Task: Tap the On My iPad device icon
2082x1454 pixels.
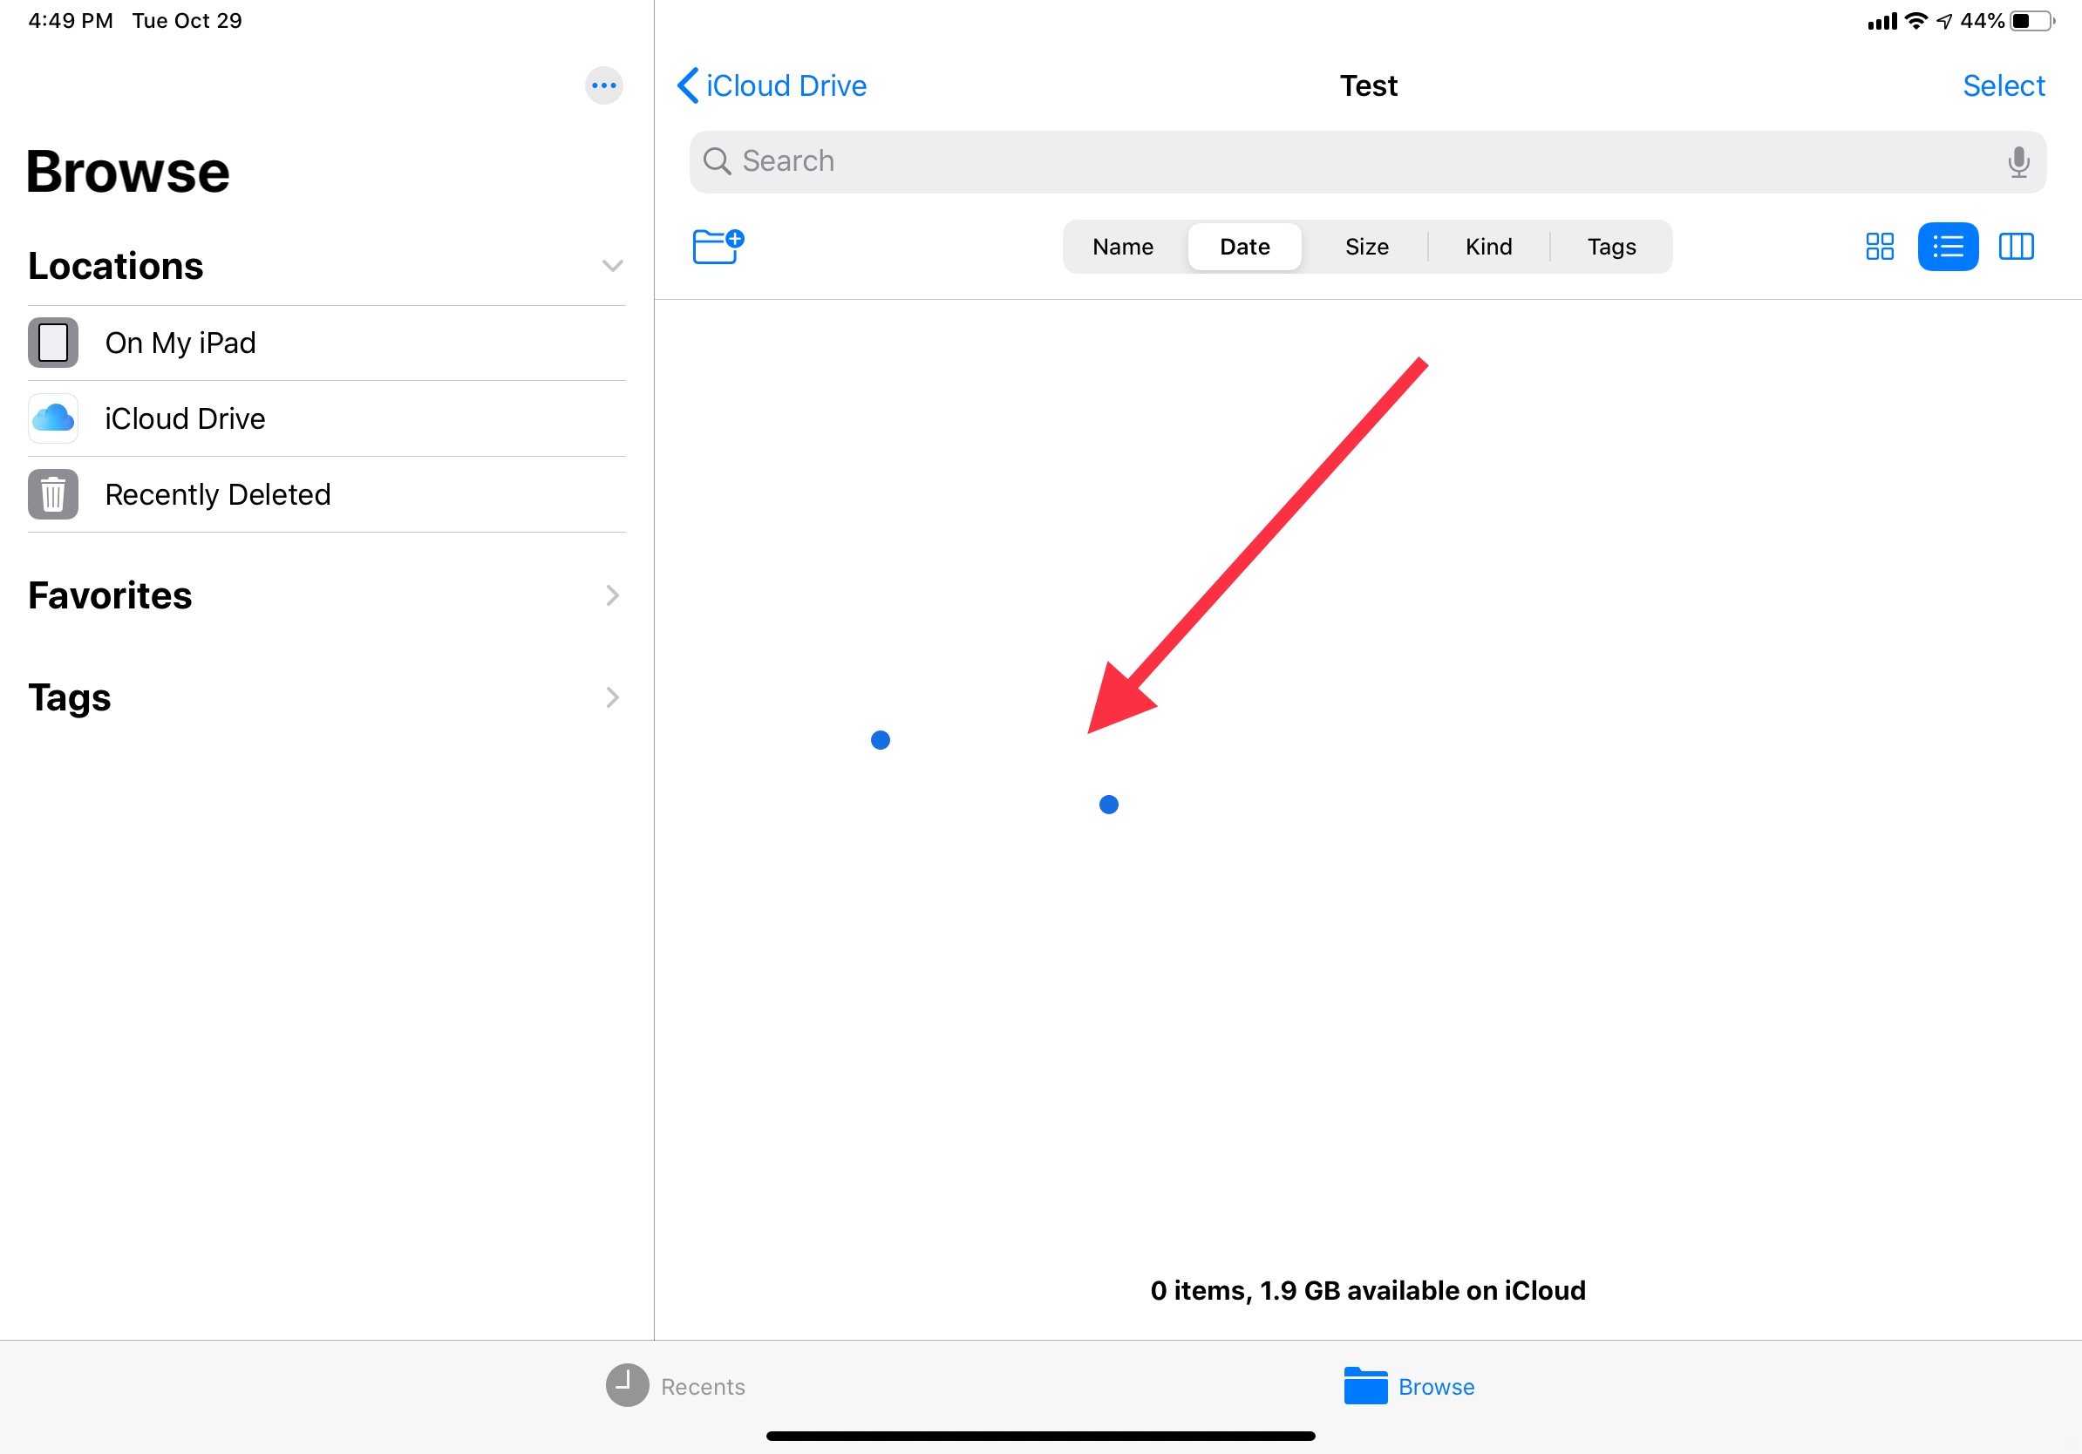Action: tap(52, 343)
